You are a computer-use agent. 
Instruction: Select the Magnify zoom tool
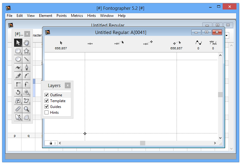point(26,109)
